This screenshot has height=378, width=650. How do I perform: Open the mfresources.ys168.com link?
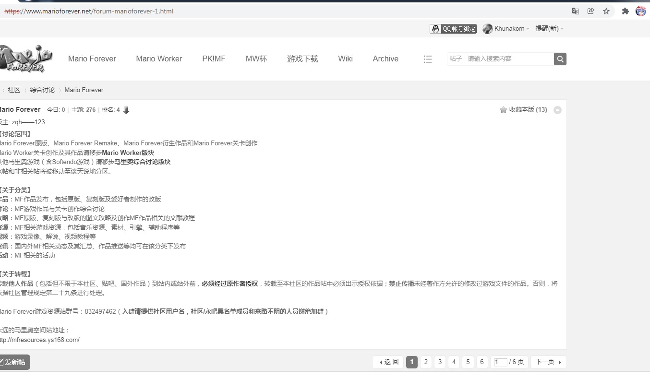tap(39, 340)
